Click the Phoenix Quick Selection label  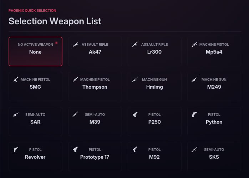coord(32,11)
